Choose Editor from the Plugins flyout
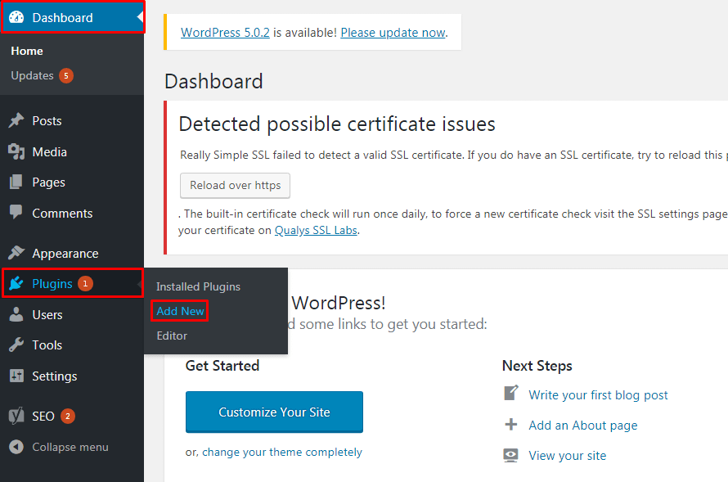728x482 pixels. 172,336
